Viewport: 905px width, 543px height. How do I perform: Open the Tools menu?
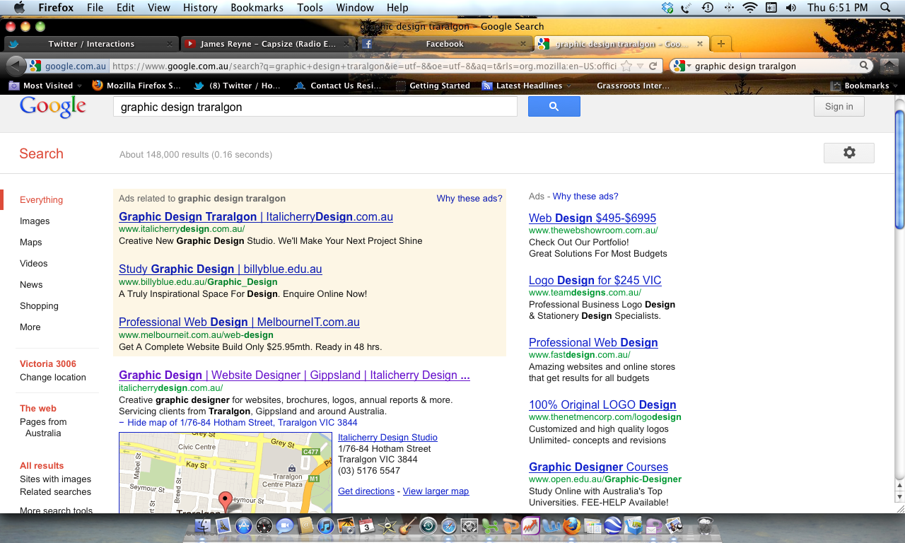(310, 8)
